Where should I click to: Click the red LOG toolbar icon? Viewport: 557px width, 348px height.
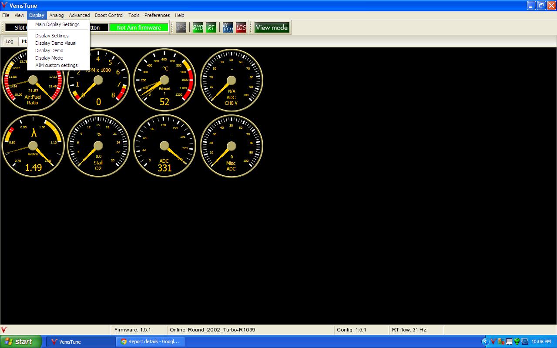point(241,27)
